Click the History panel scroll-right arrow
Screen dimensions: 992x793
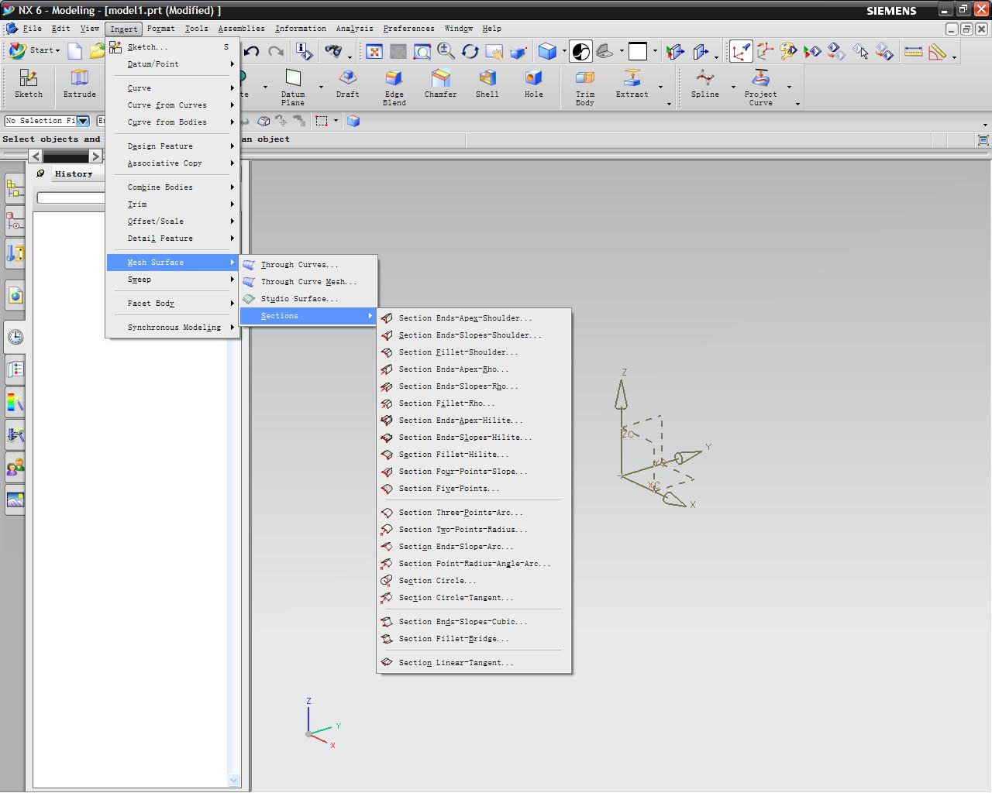95,156
